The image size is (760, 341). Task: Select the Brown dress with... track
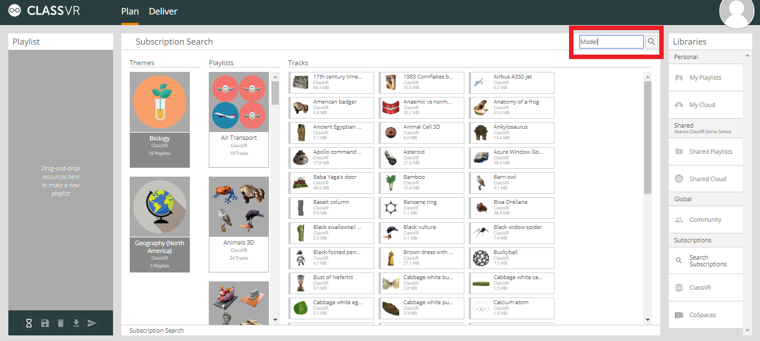(x=421, y=258)
